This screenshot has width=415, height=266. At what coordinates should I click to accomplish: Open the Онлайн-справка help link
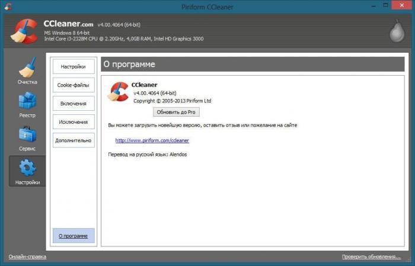click(x=27, y=257)
